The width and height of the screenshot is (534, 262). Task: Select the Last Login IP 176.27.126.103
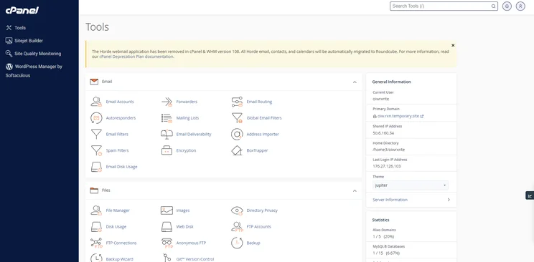pyautogui.click(x=387, y=166)
